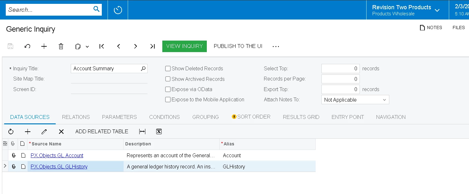Enable Show Deleted Records checkbox
The image size is (469, 194).
tap(168, 68)
